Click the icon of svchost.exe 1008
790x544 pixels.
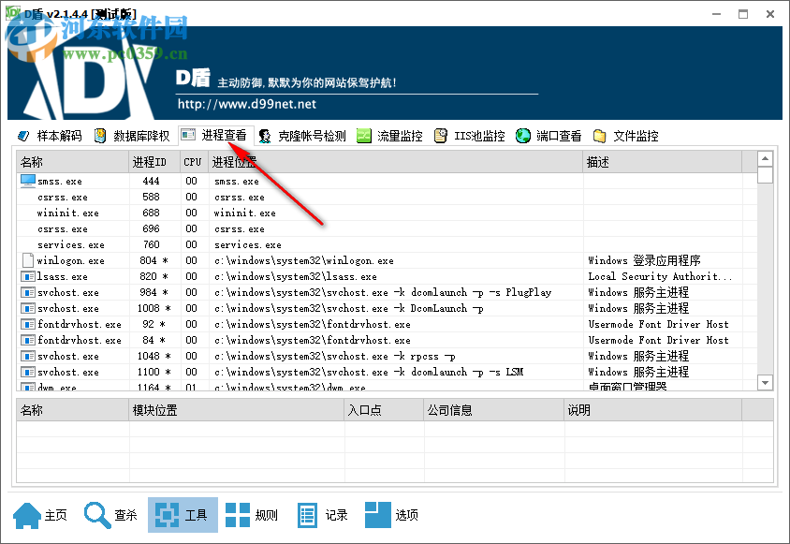point(28,308)
